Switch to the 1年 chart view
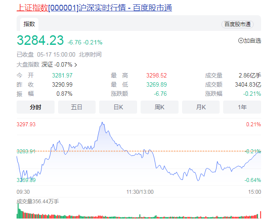Screen dimensions: 279x222 [x=242, y=107]
